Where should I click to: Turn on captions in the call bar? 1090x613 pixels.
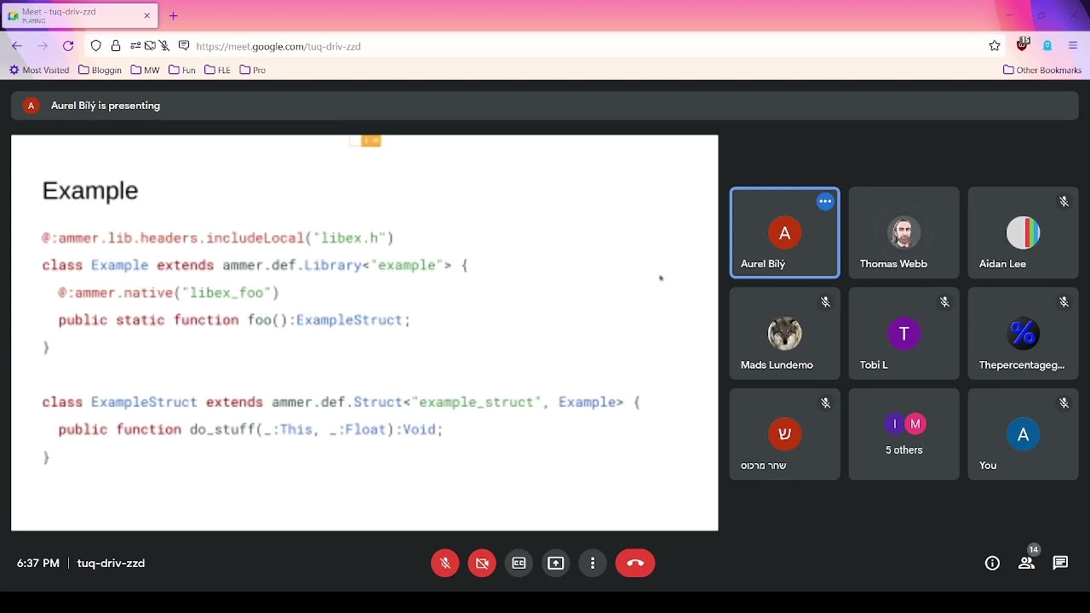click(x=519, y=564)
